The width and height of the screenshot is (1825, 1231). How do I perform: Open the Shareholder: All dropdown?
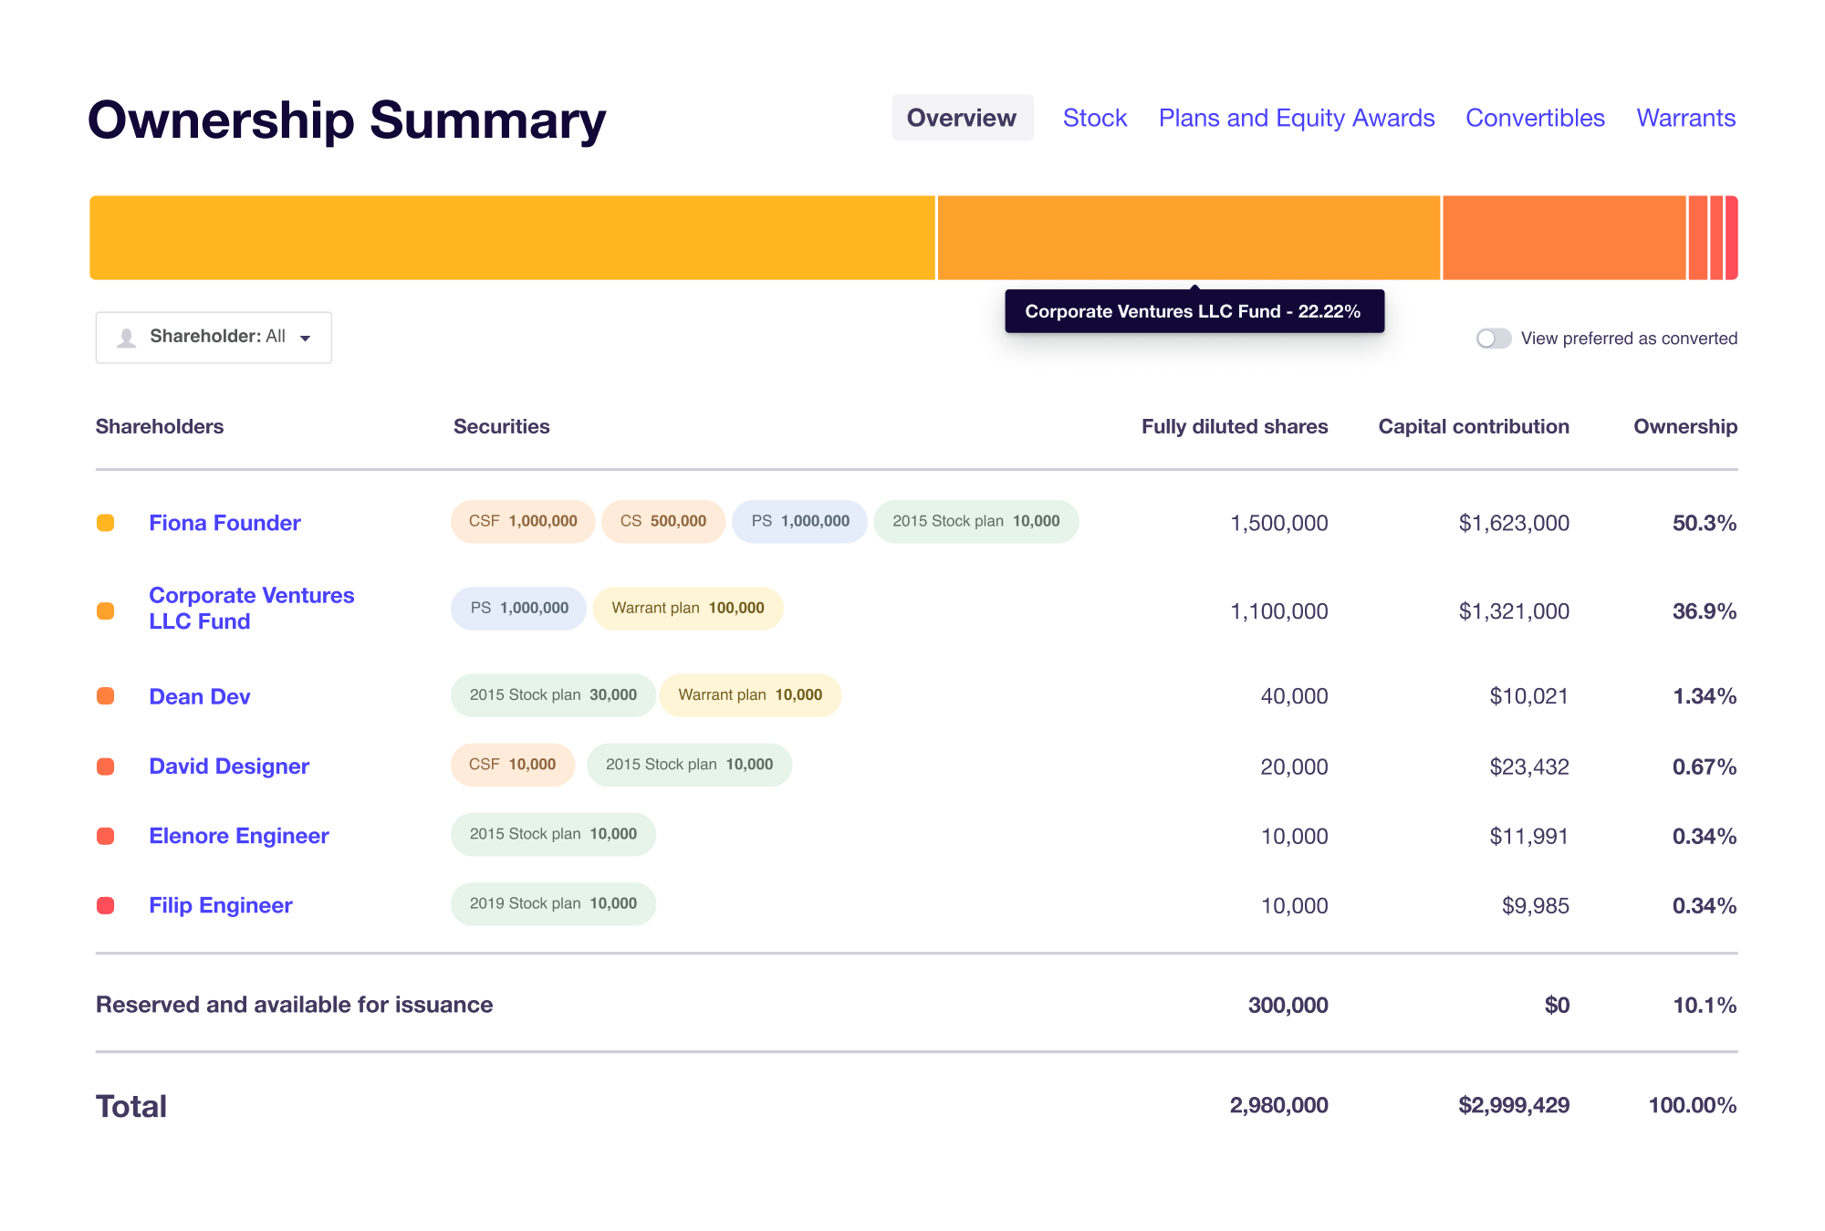214,338
